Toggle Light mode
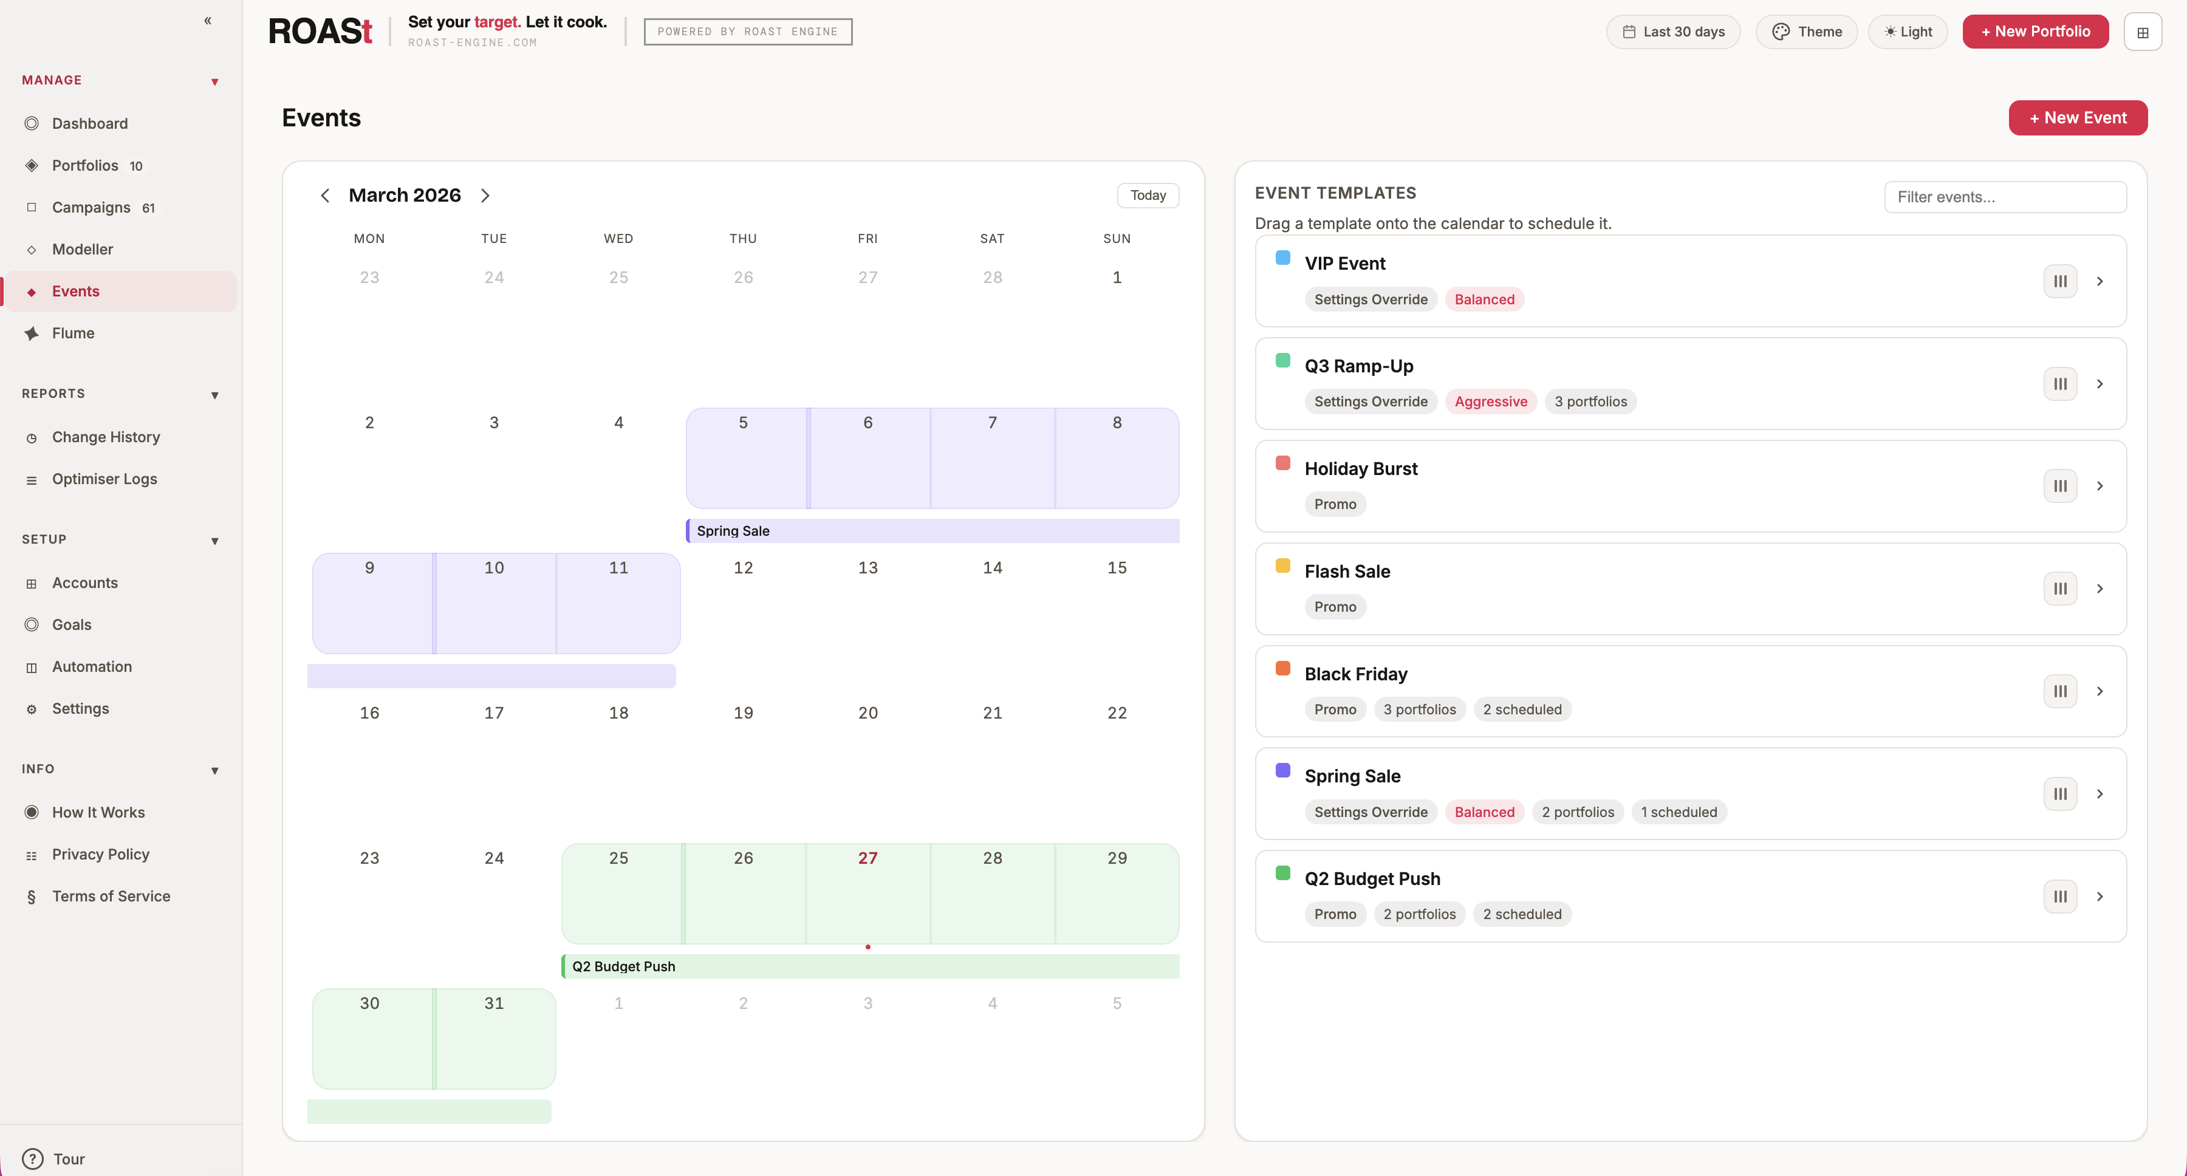Viewport: 2187px width, 1176px height. (x=1907, y=32)
